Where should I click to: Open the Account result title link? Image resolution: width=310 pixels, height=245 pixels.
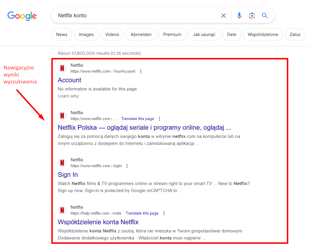70,80
